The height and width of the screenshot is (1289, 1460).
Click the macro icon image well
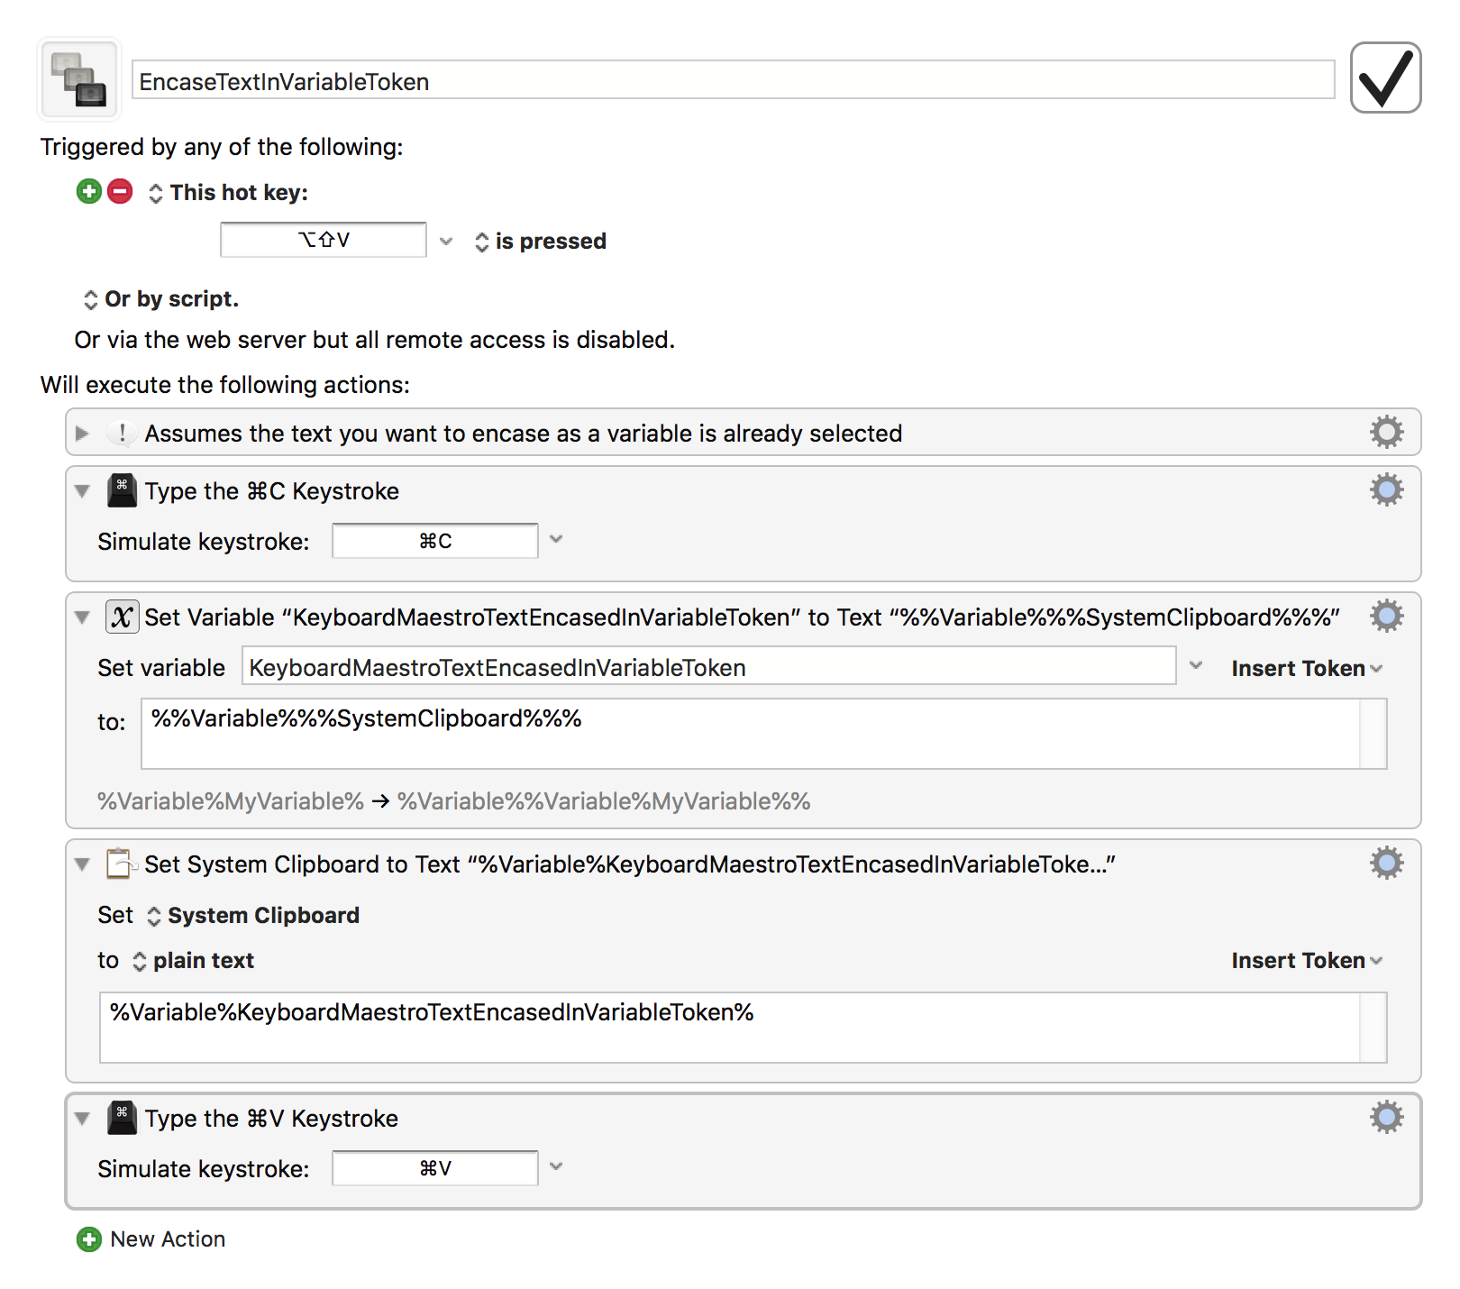click(x=79, y=79)
